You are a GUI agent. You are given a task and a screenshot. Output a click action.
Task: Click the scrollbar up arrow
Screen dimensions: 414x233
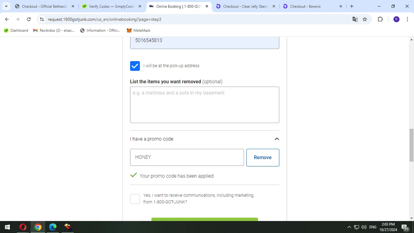pyautogui.click(x=412, y=40)
